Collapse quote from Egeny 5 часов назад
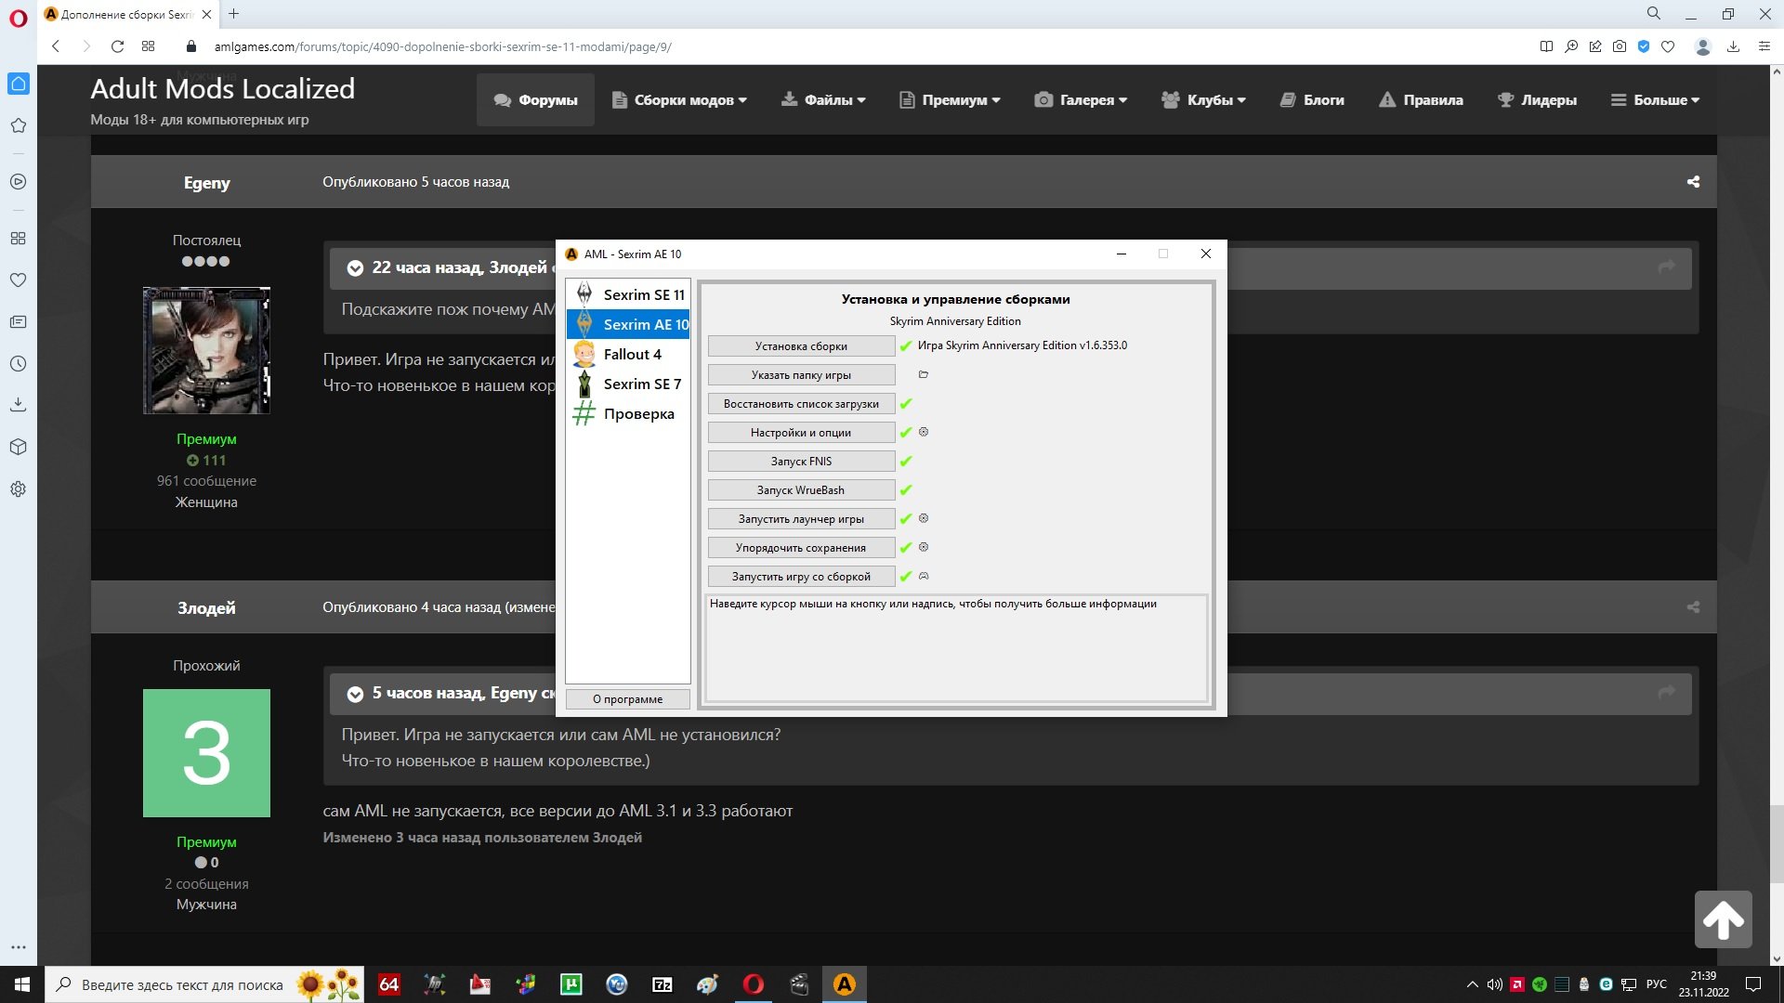Viewport: 1784px width, 1003px height. (355, 694)
